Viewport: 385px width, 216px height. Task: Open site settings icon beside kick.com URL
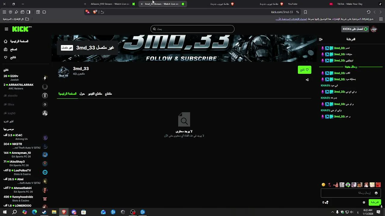[x=297, y=12]
